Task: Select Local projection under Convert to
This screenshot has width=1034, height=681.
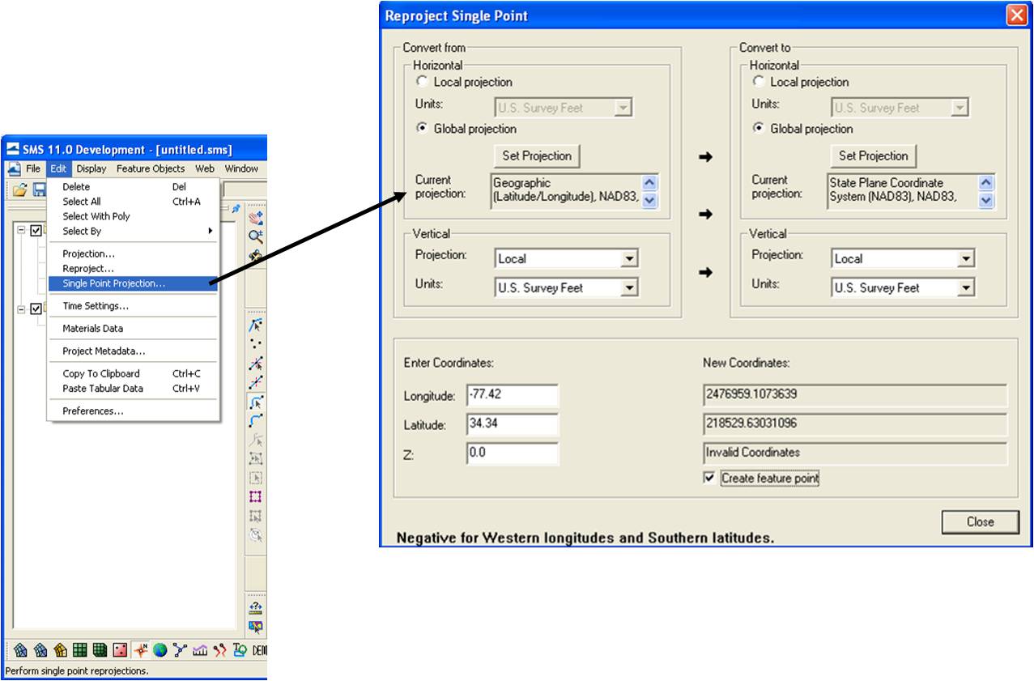Action: 758,82
